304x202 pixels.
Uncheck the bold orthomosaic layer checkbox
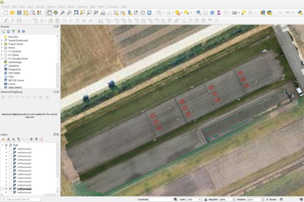[x=10, y=189]
